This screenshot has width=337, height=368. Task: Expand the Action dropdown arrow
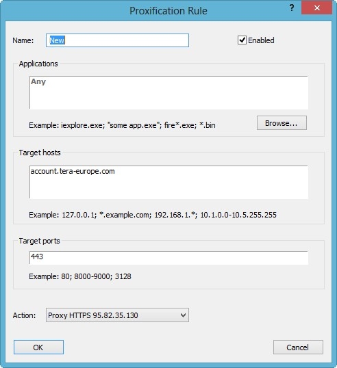coord(184,315)
